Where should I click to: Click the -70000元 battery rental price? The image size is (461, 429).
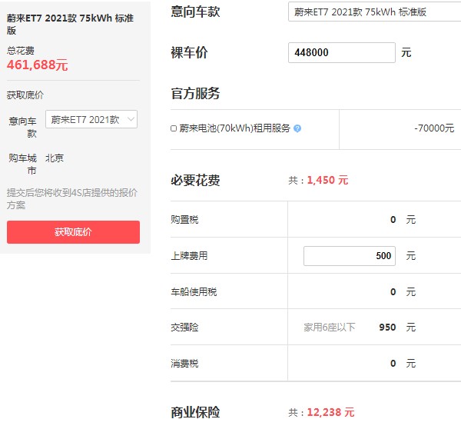pyautogui.click(x=434, y=128)
